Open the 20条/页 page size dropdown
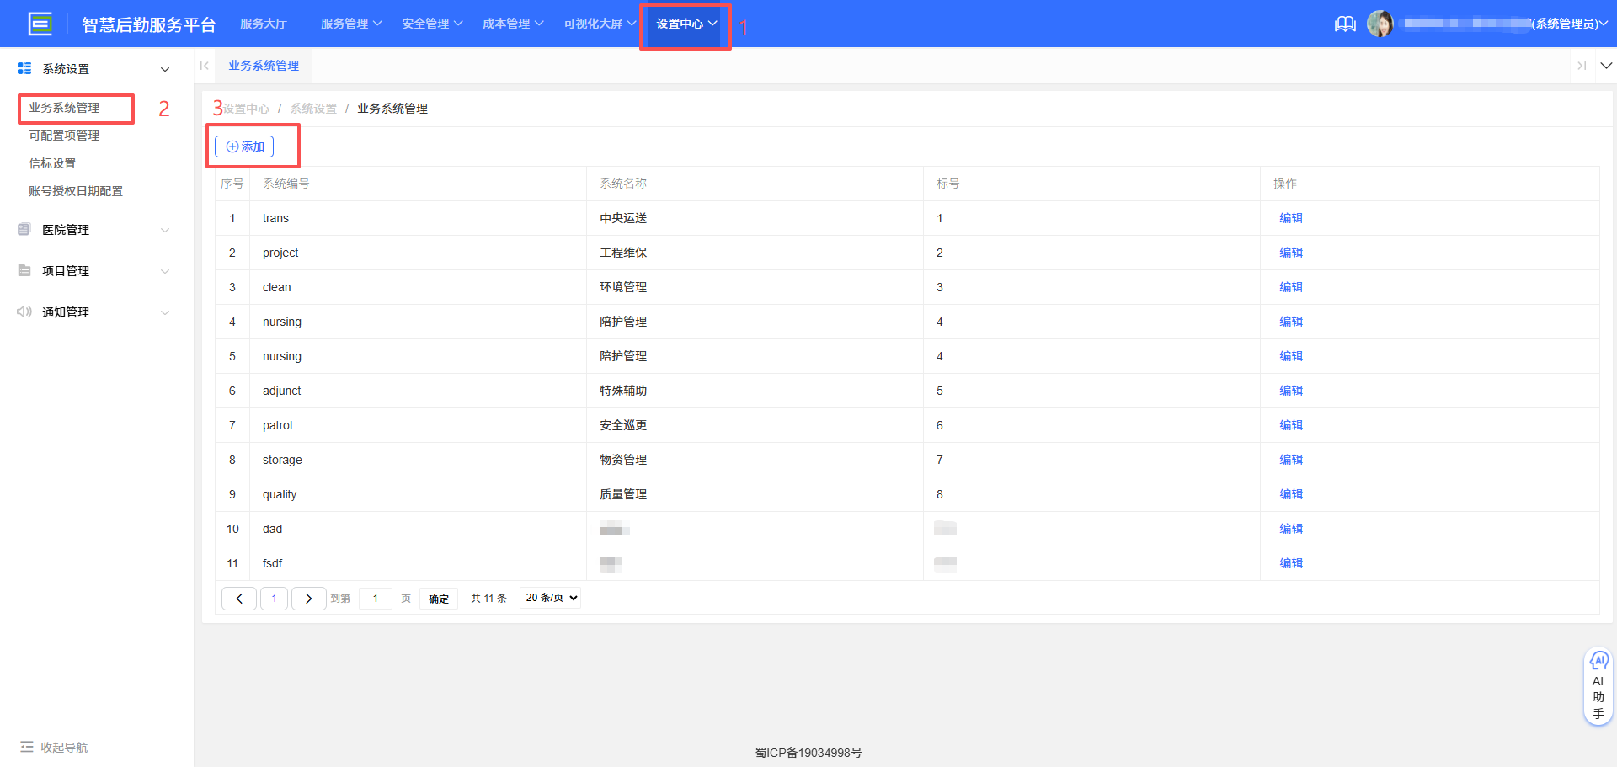 [x=549, y=598]
